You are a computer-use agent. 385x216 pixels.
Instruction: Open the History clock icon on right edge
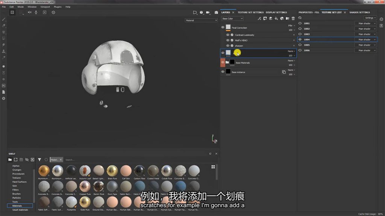[381, 19]
